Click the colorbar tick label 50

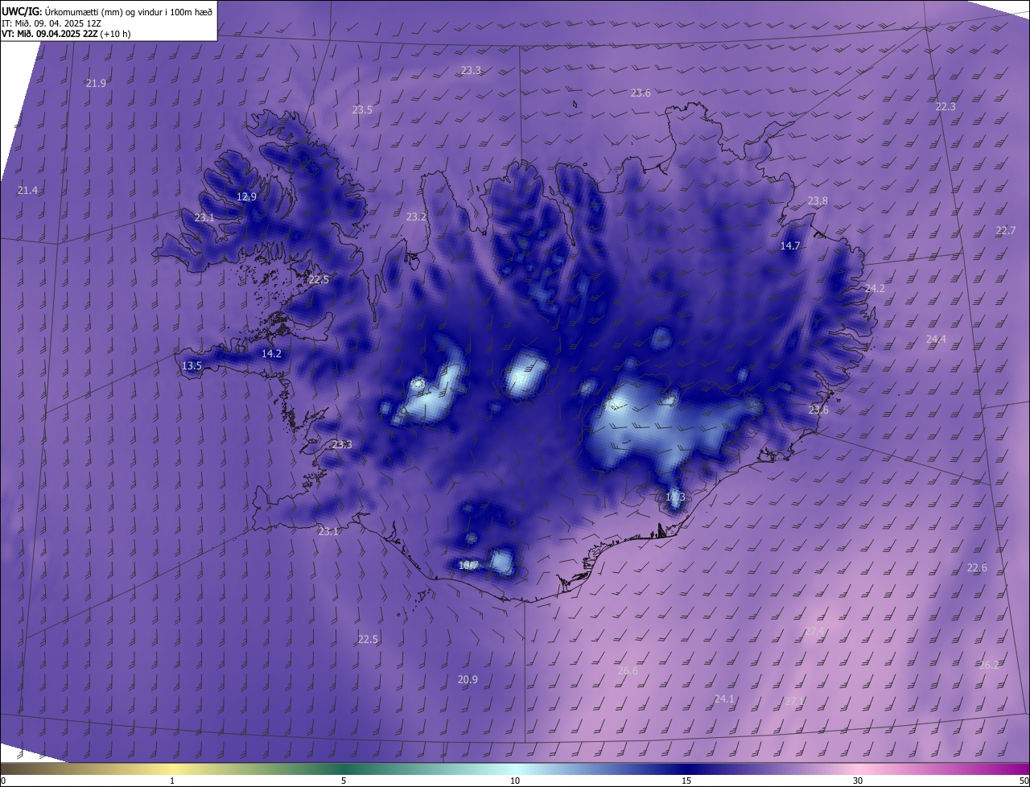[x=1024, y=781]
